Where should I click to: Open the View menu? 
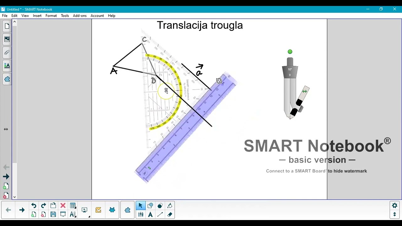point(25,16)
